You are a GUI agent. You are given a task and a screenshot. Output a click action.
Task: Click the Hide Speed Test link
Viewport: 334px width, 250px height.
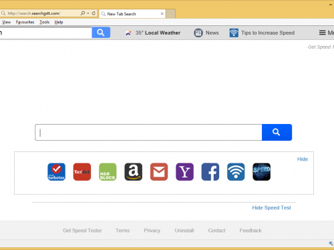pyautogui.click(x=271, y=207)
